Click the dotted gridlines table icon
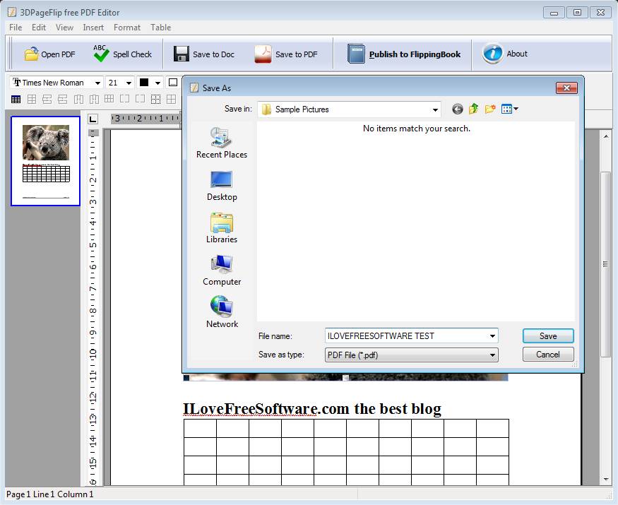618x505 pixels. coord(155,100)
